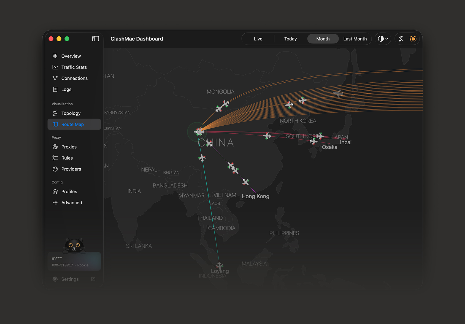
Task: Open the Proxies page
Action: (74, 147)
